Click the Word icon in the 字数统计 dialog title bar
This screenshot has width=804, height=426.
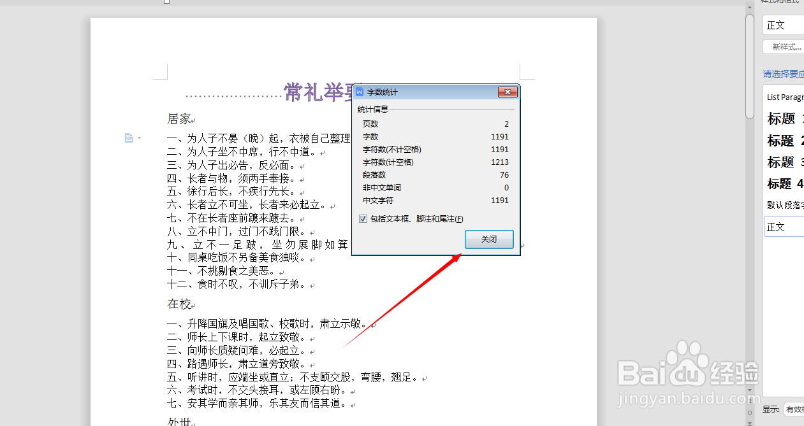359,92
